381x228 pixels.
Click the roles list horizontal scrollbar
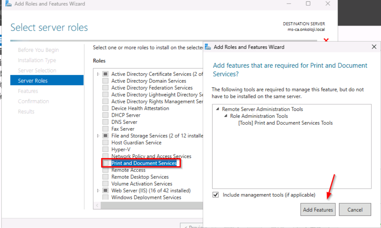152,206
